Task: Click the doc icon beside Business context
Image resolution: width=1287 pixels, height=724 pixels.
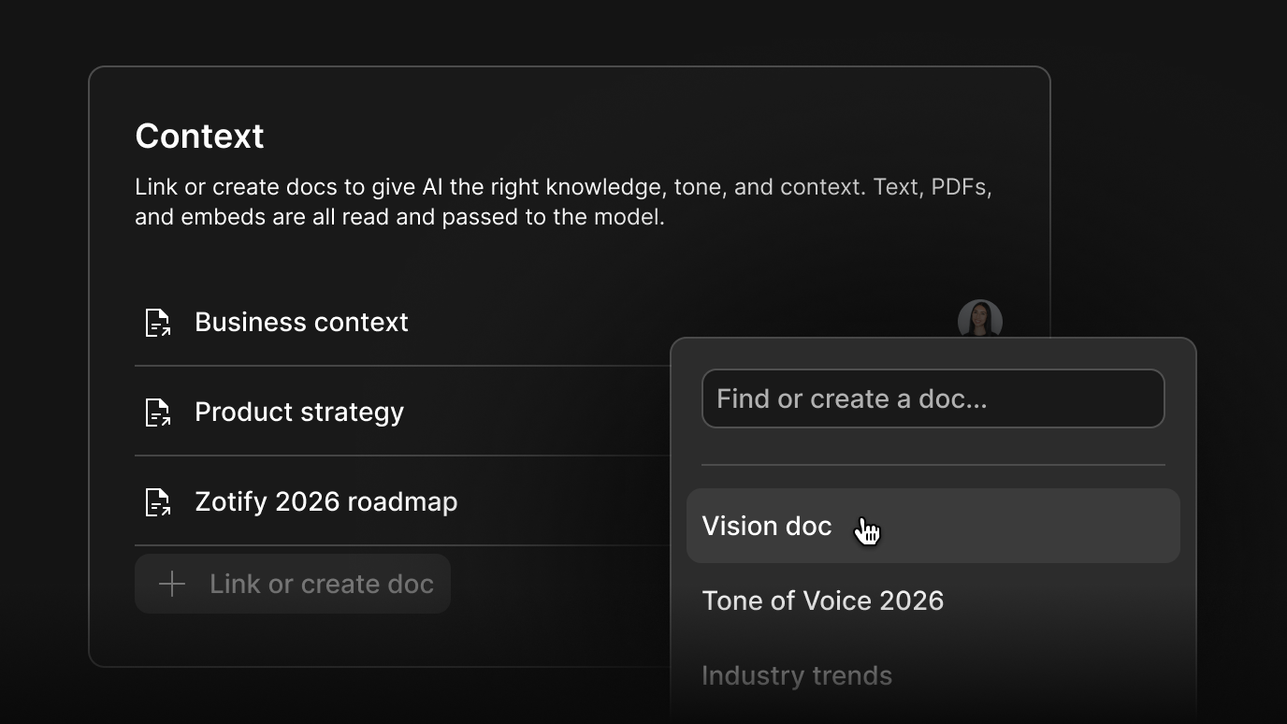Action: [158, 323]
